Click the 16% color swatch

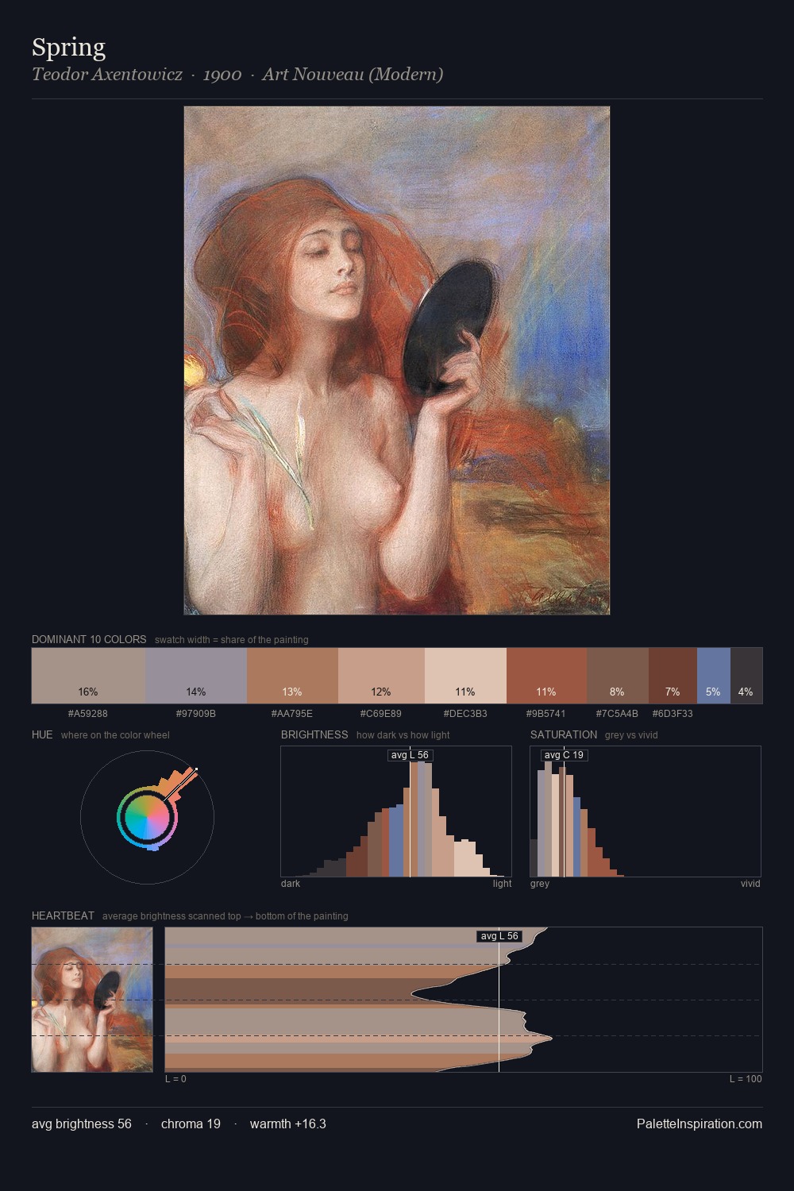(89, 676)
